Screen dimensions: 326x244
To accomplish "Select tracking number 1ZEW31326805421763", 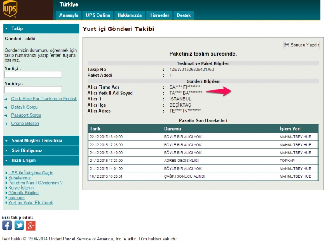I will pos(192,69).
